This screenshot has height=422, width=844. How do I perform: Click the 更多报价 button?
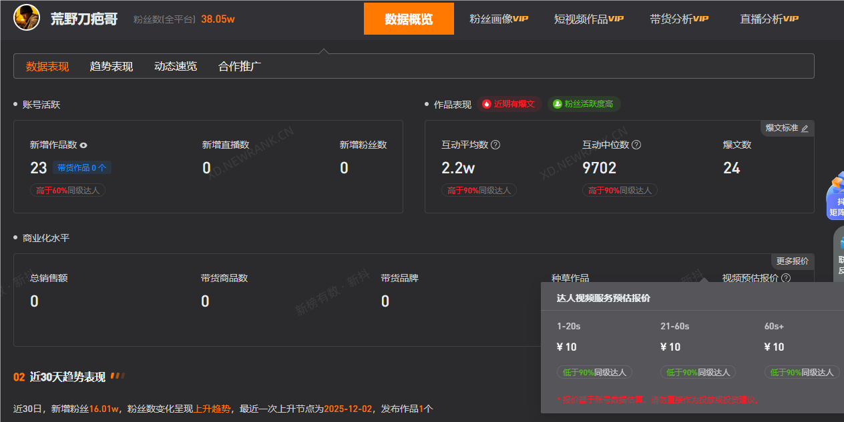(792, 261)
